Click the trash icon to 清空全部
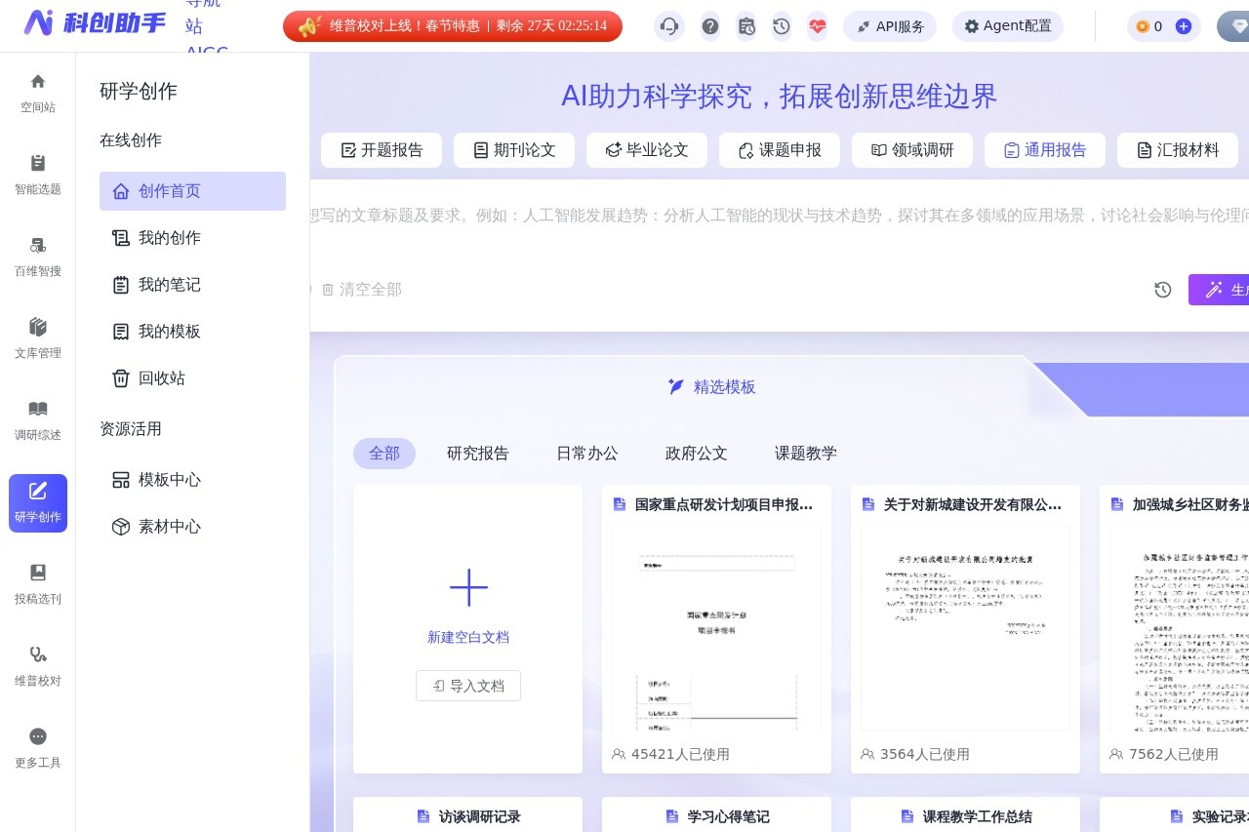 (x=329, y=290)
